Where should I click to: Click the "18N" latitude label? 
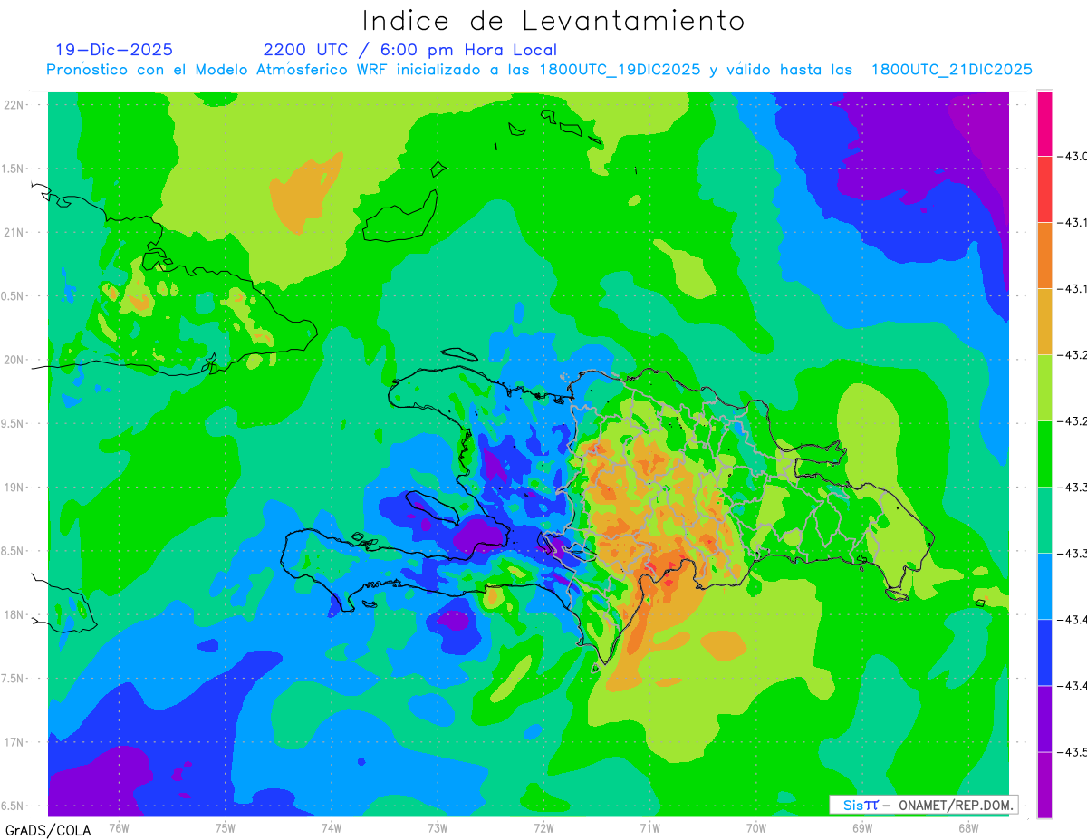14,614
